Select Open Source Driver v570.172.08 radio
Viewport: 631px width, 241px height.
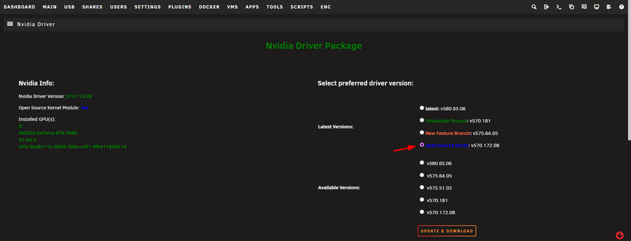[x=422, y=145]
